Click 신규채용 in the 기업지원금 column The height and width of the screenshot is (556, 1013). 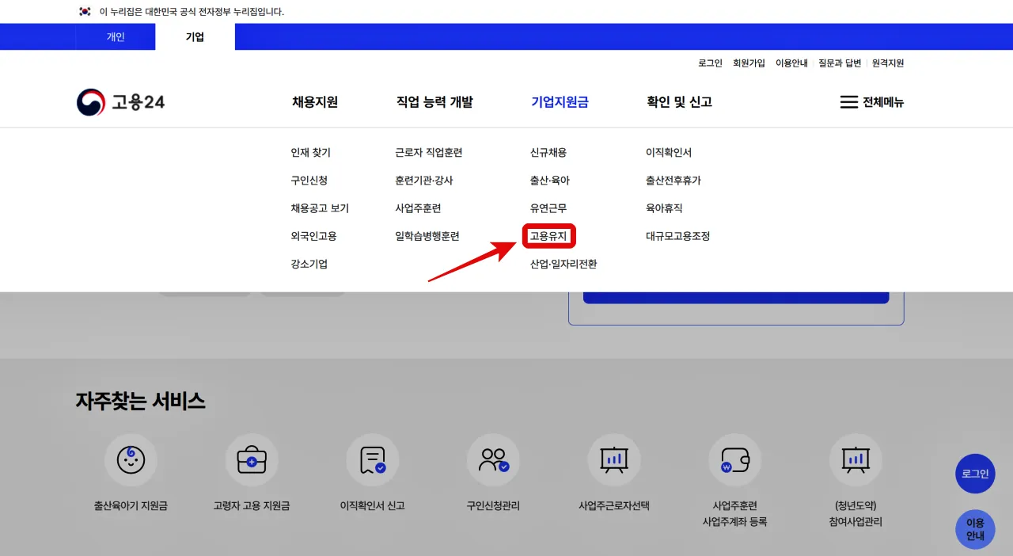click(x=549, y=152)
